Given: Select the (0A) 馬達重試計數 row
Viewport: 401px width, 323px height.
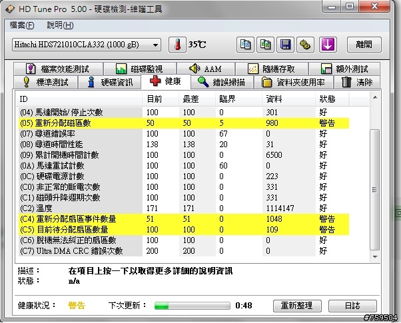Looking at the screenshot, I should click(183, 166).
